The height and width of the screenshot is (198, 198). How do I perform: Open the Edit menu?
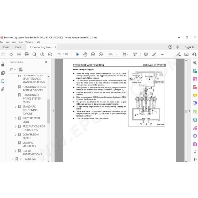point(8,42)
